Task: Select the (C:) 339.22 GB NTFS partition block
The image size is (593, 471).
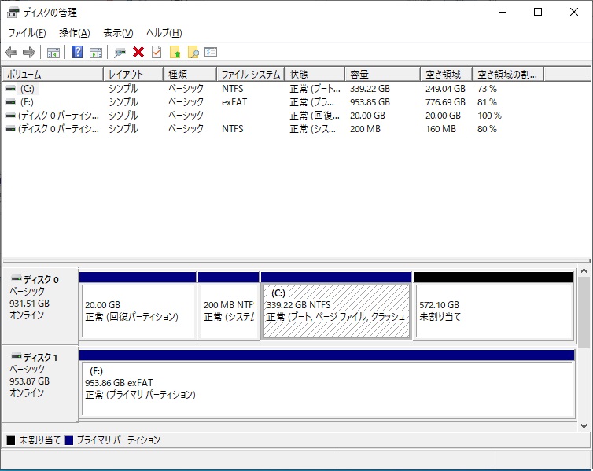Action: [x=336, y=306]
